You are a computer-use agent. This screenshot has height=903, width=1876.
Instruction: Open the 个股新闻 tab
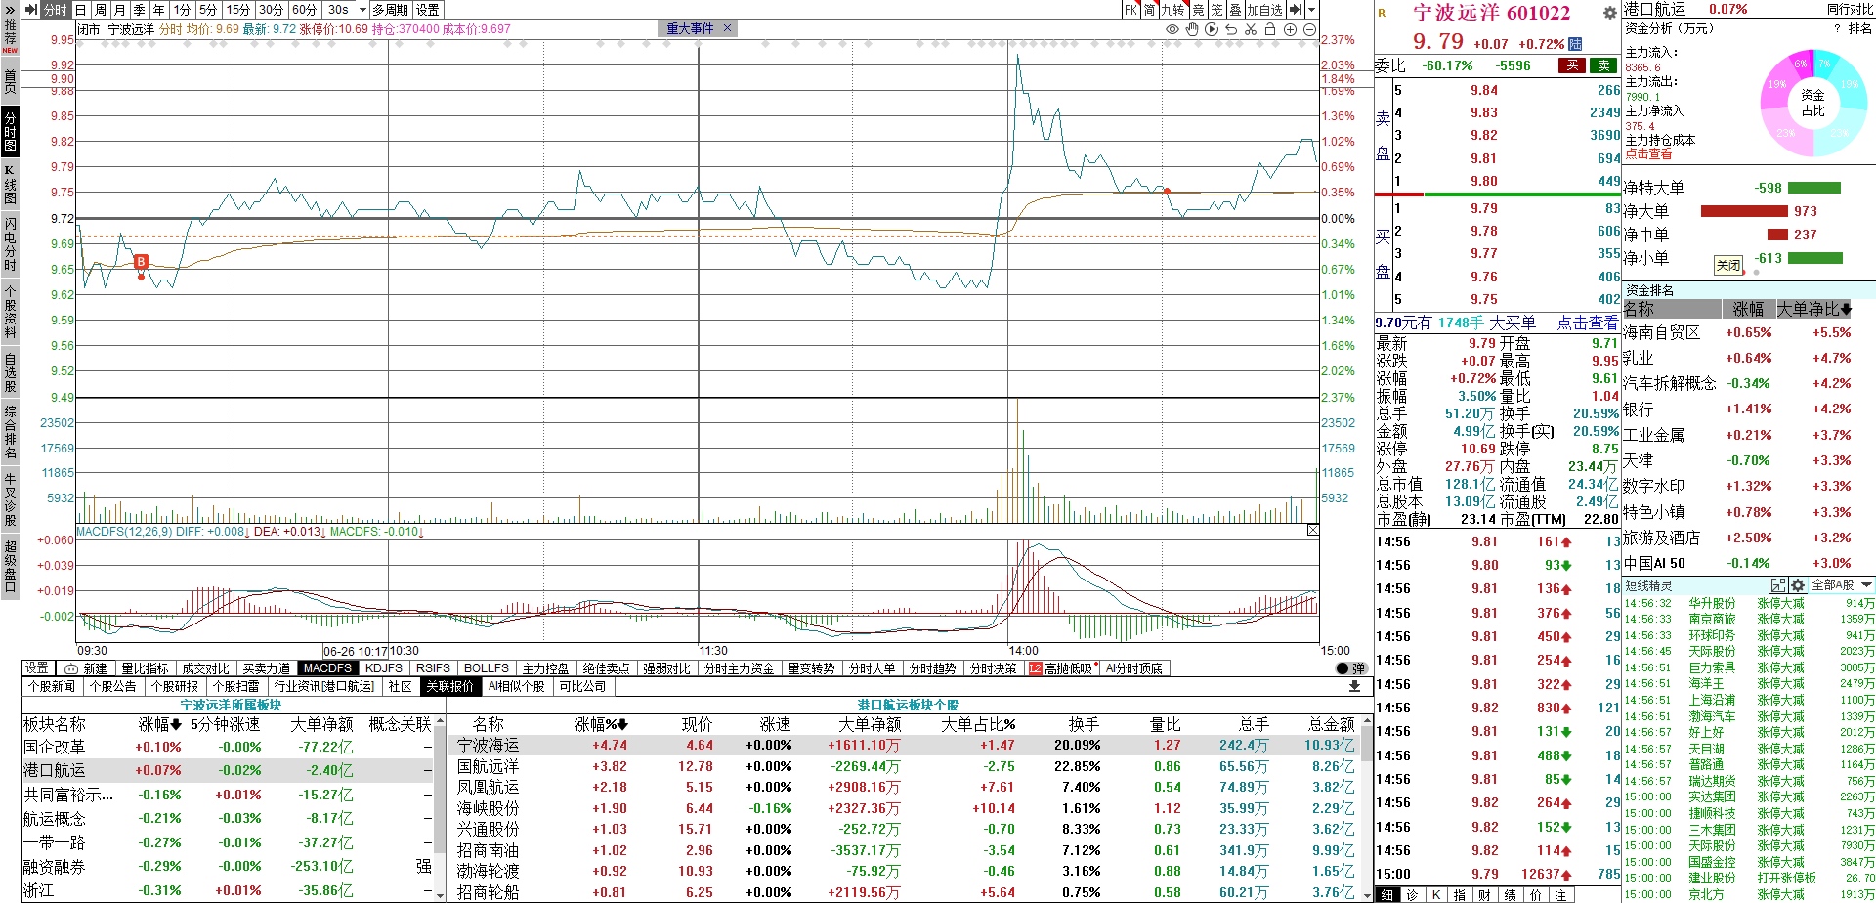click(52, 686)
